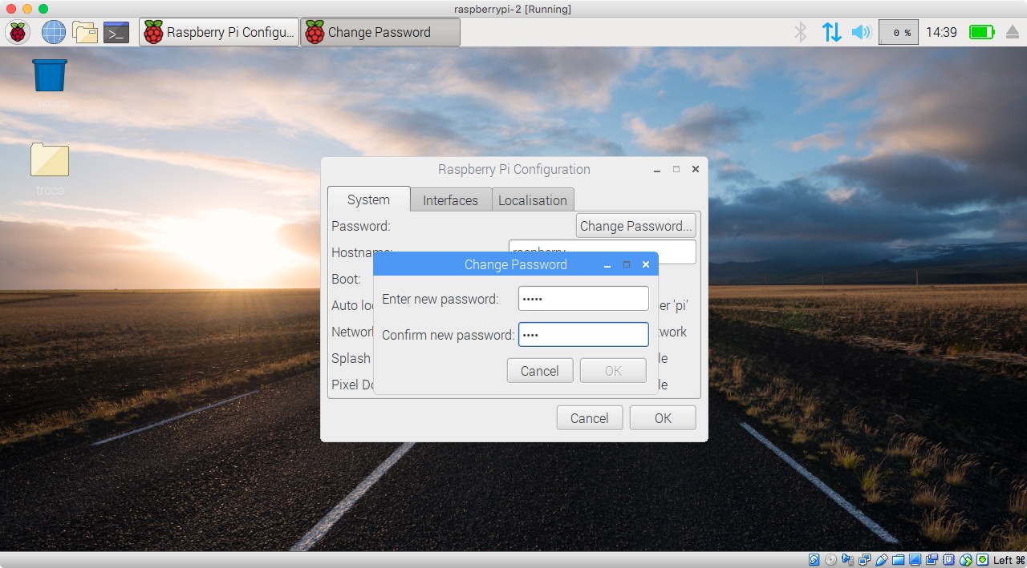
Task: Click VirtualBox optical disc status icon
Action: click(830, 560)
